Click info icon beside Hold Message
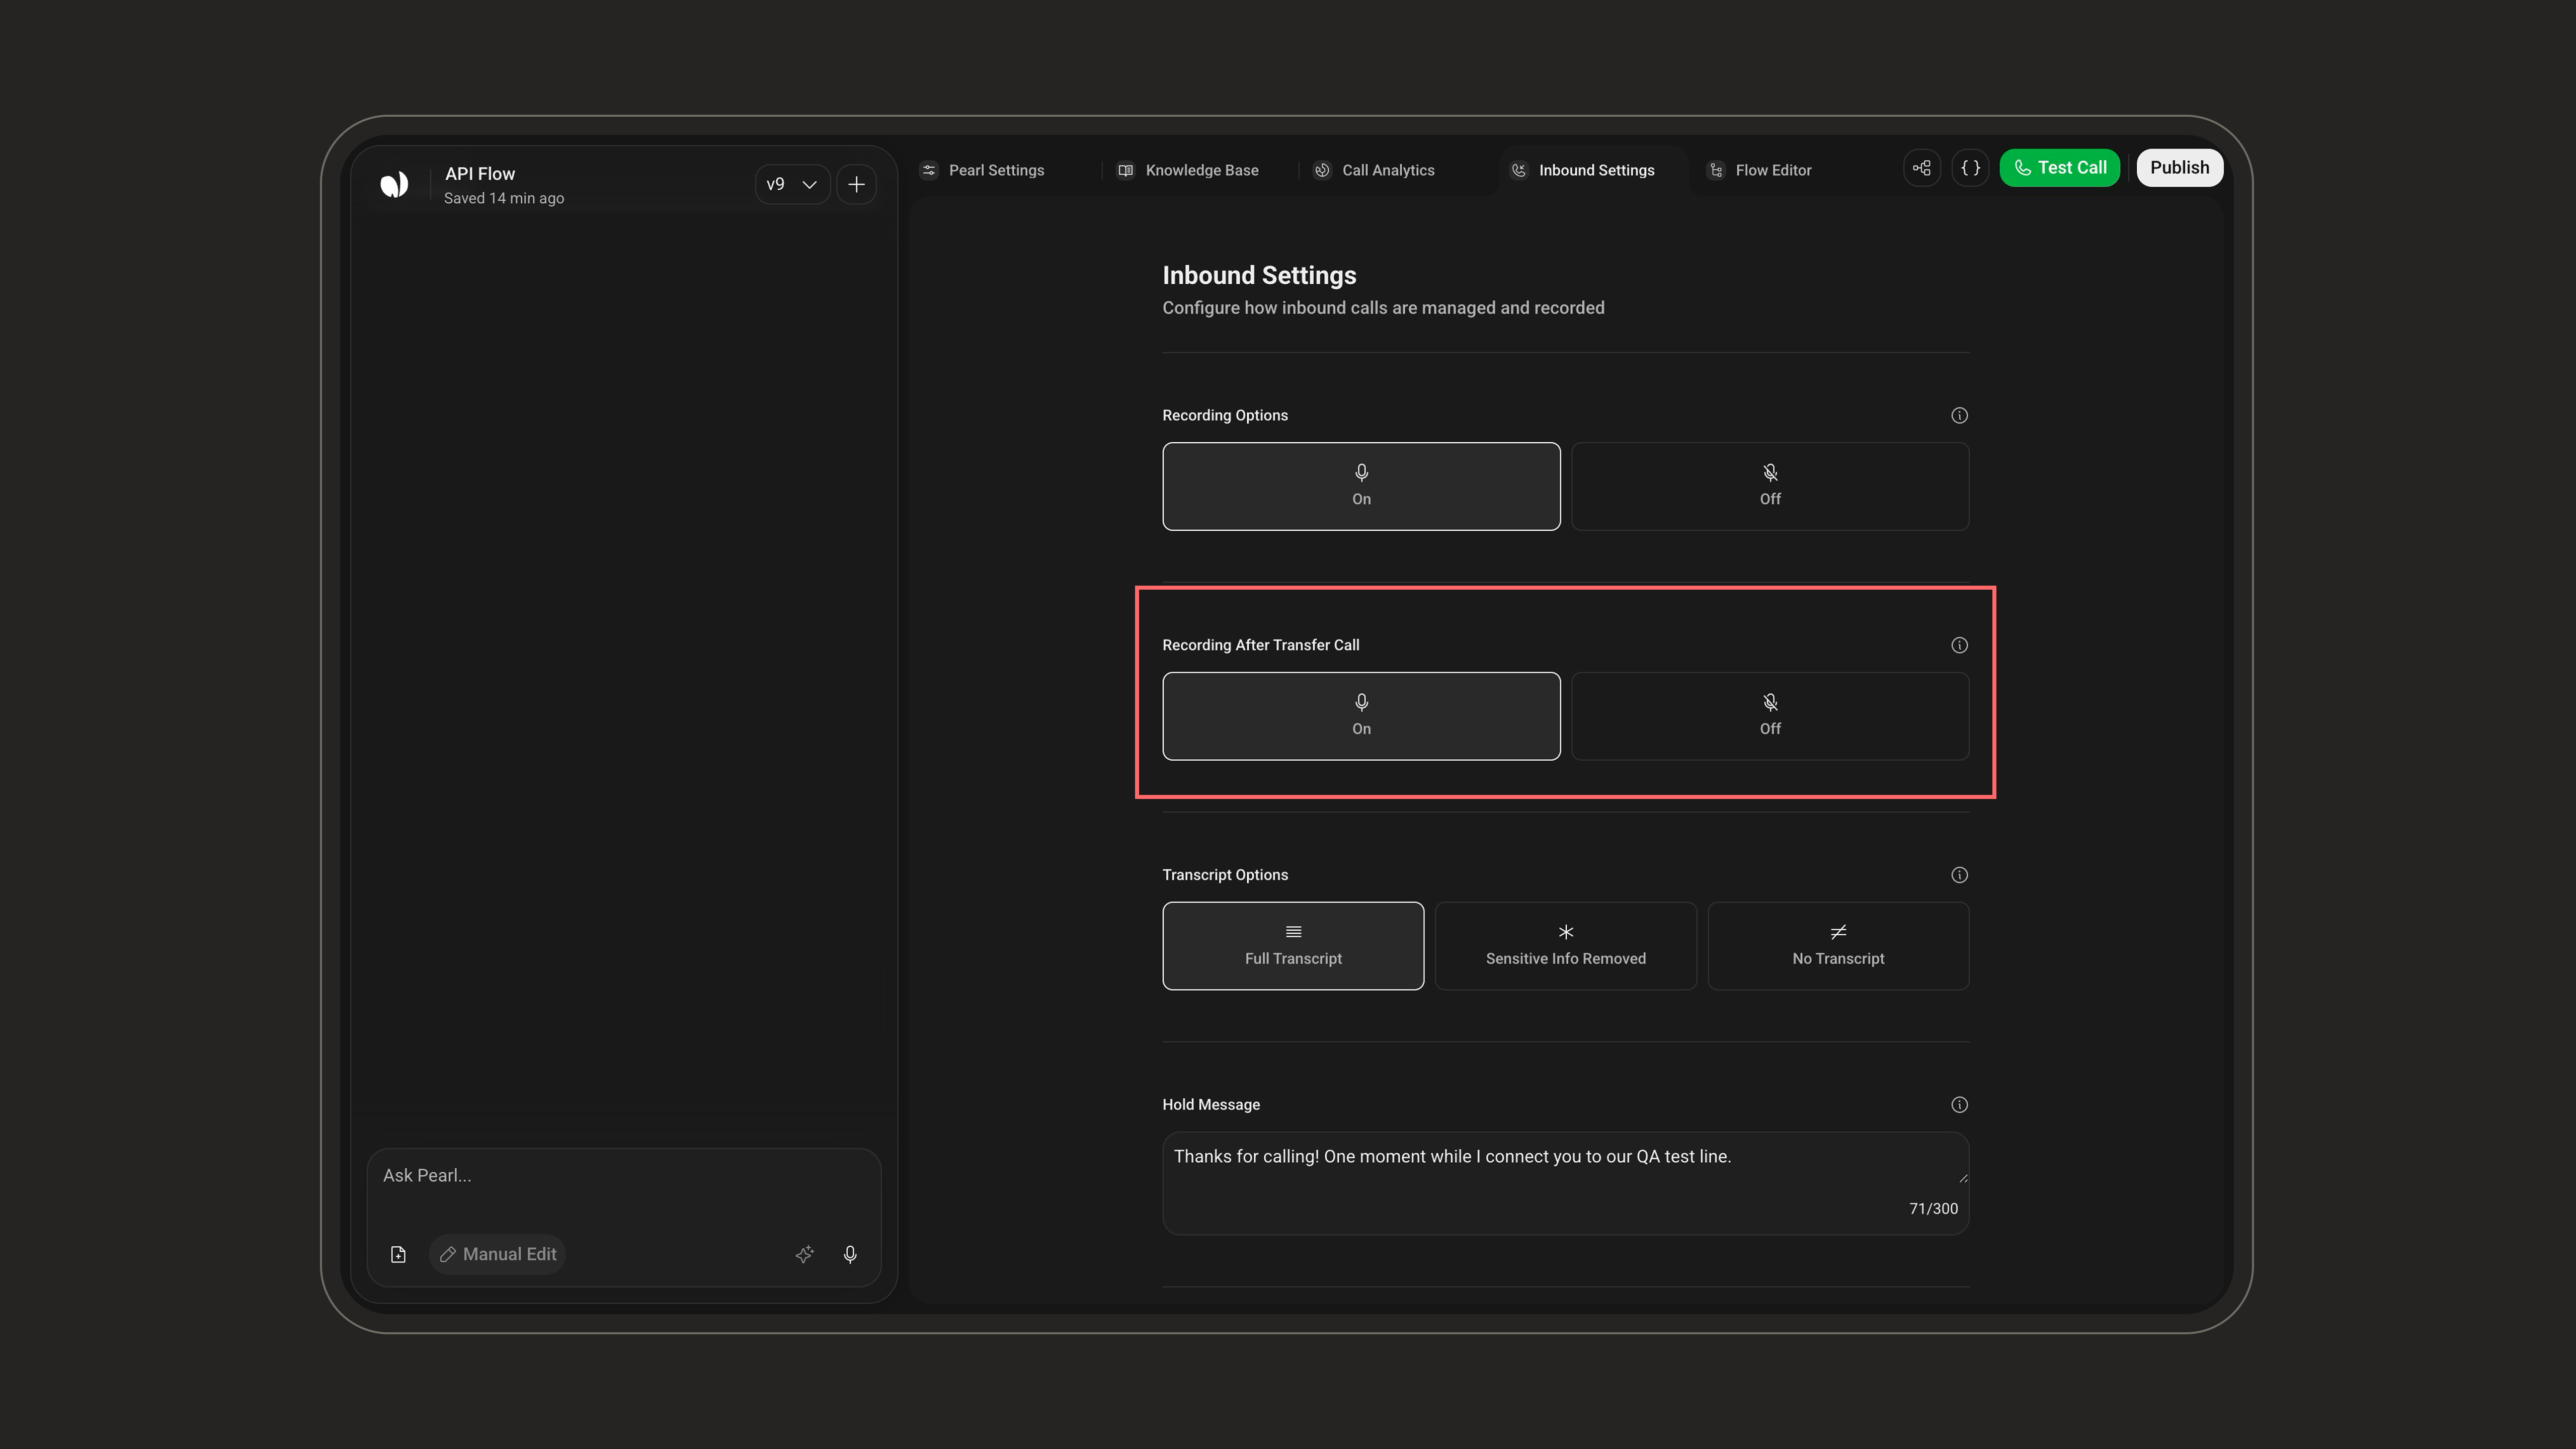Viewport: 2576px width, 1449px height. (1959, 1105)
